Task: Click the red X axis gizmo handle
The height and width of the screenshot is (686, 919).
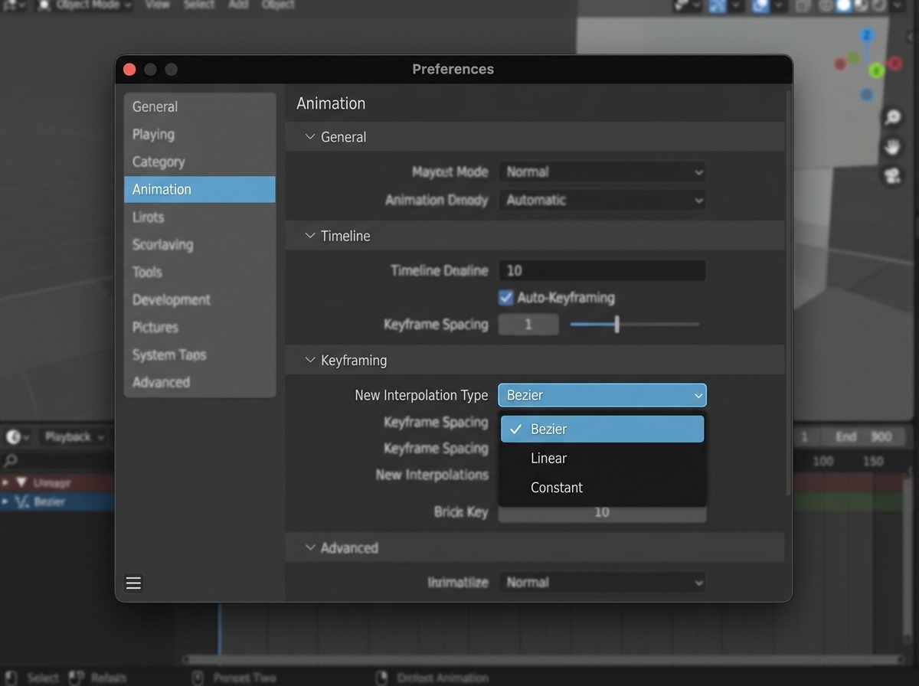Action: click(895, 63)
